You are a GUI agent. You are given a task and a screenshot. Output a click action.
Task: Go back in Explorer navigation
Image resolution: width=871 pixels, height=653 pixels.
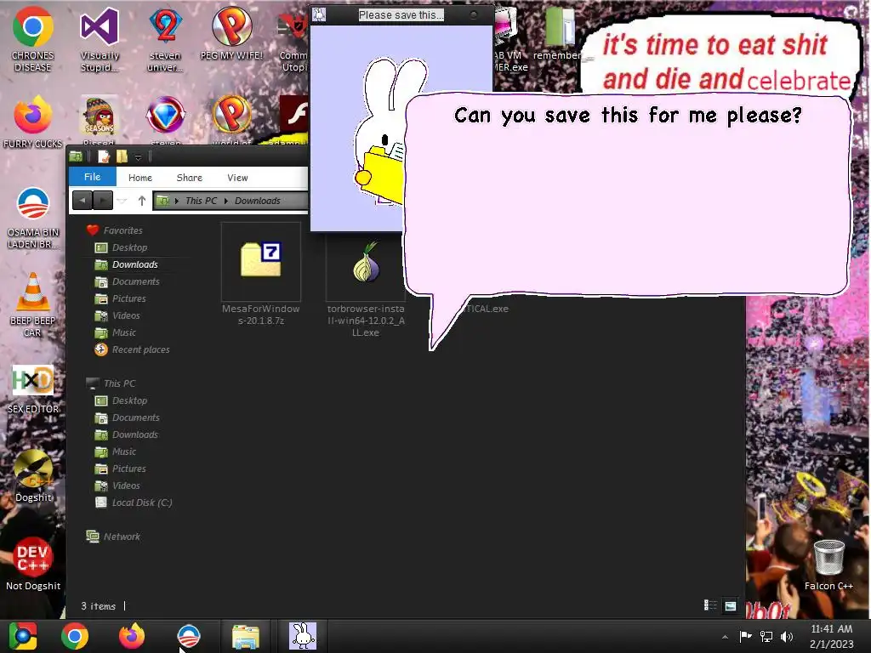pos(83,201)
